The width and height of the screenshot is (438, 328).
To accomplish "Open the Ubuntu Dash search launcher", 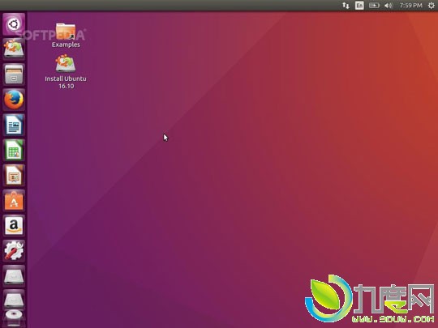I will (x=14, y=24).
